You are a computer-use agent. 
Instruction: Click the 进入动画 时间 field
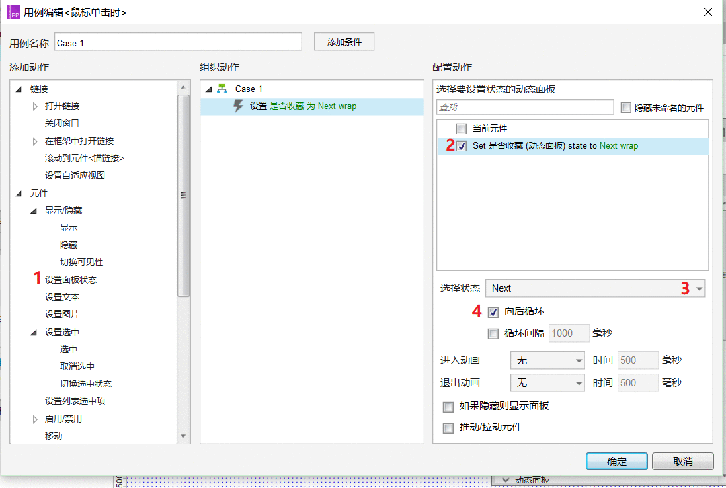(637, 360)
